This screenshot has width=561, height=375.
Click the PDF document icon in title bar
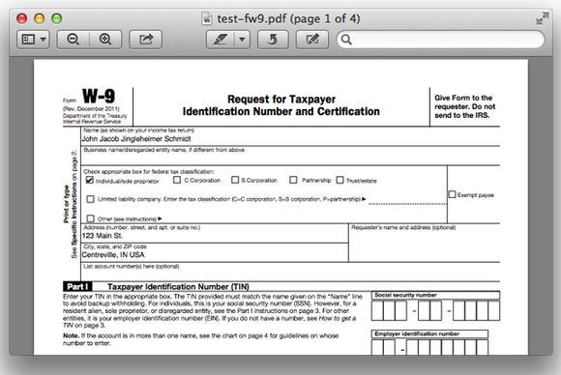[207, 18]
